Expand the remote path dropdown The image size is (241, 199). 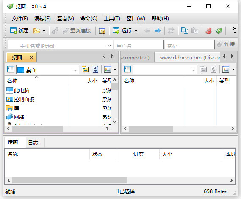(194, 70)
